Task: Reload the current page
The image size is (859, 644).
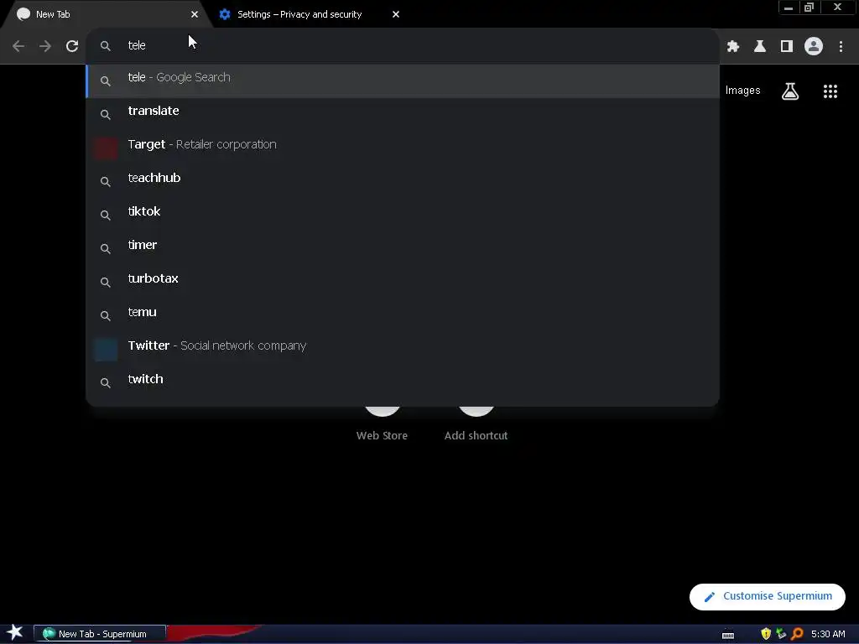Action: point(72,46)
